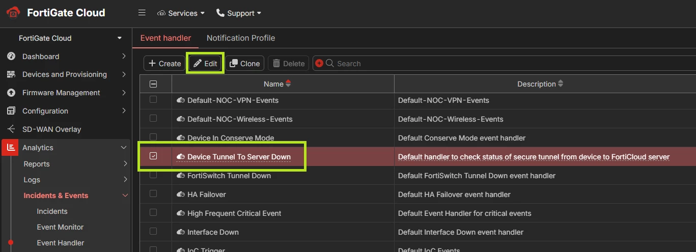Image resolution: width=696 pixels, height=252 pixels.
Task: Check the Interface Down row checkbox
Action: (153, 231)
